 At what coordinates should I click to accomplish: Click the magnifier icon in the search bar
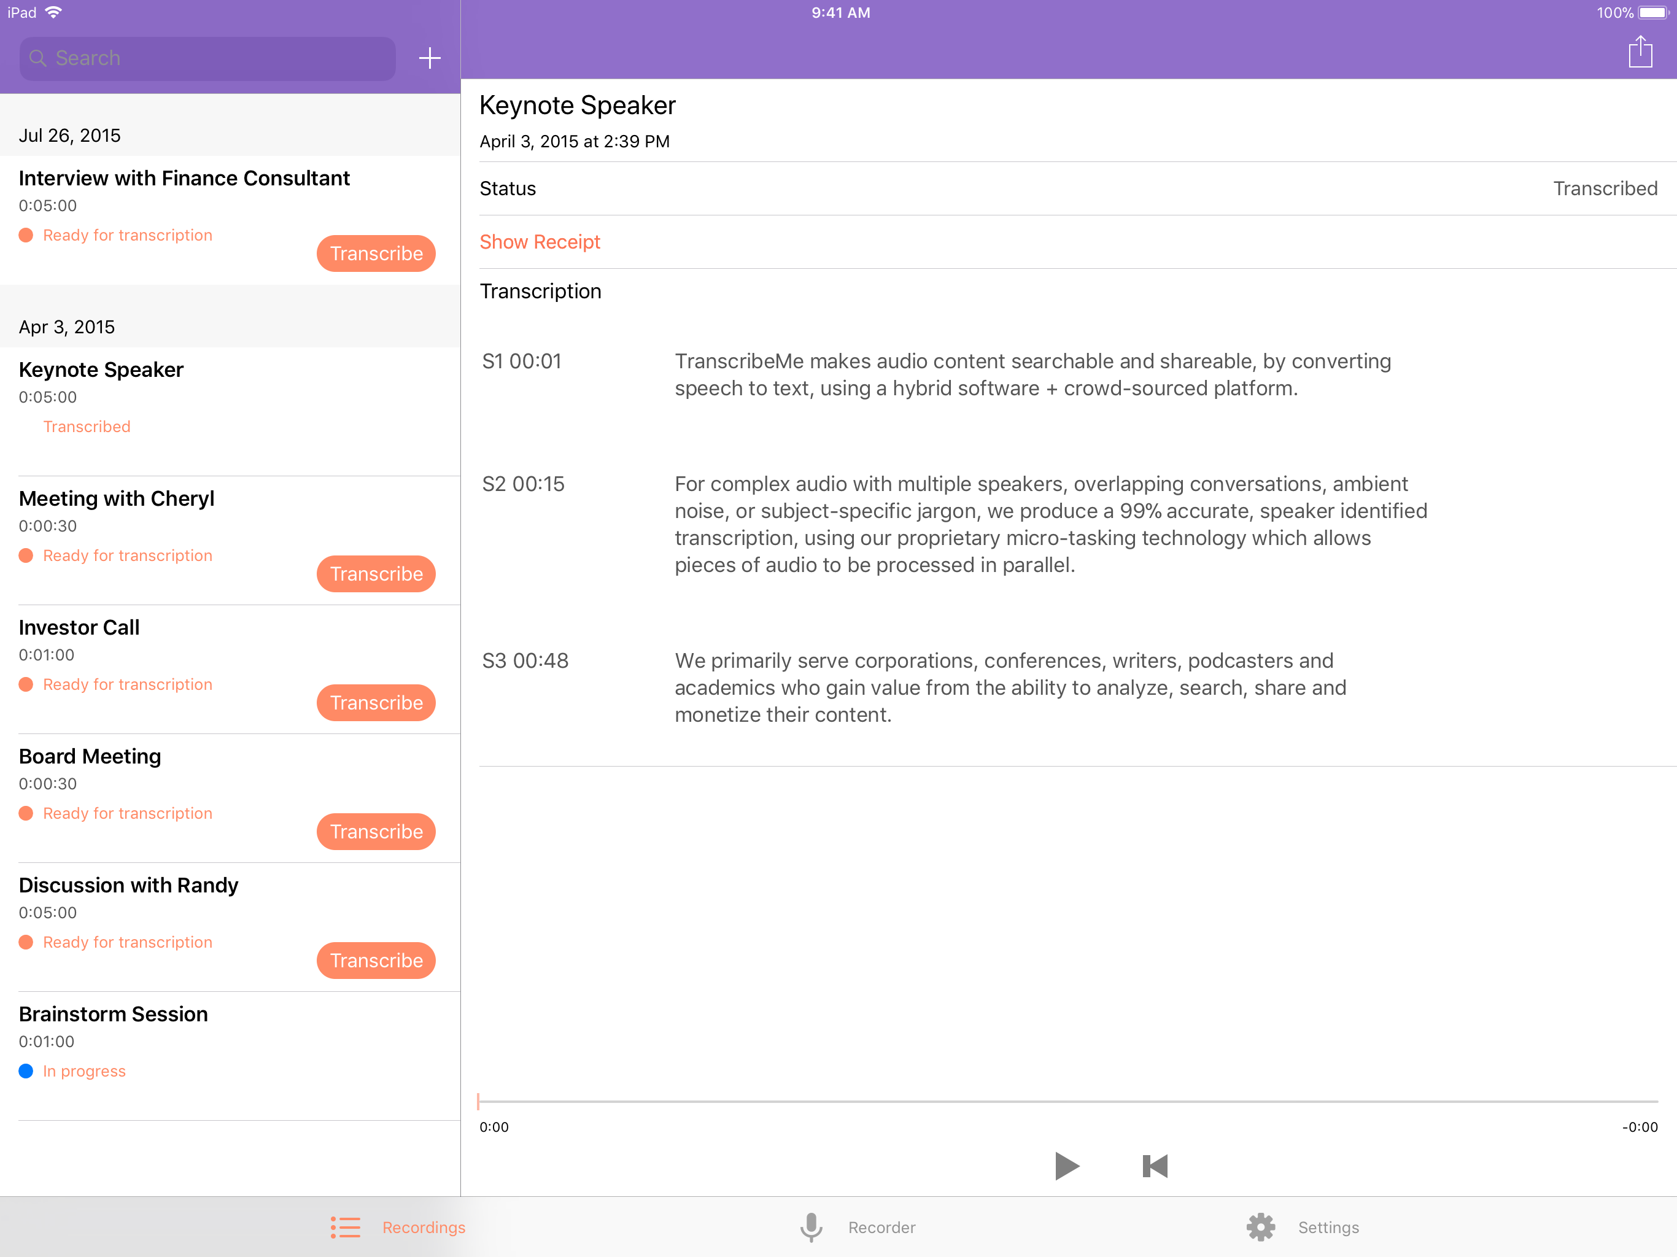click(38, 58)
